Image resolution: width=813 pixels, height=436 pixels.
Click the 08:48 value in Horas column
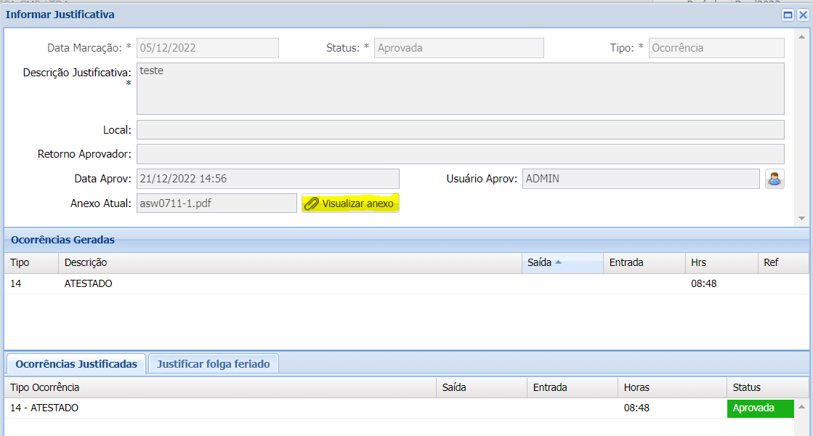coord(636,408)
